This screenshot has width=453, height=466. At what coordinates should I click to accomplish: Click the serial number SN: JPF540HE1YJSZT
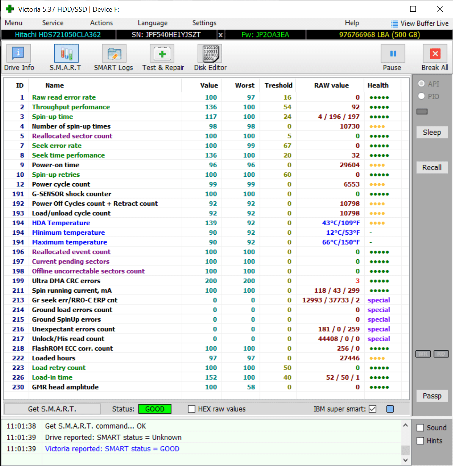(x=166, y=35)
